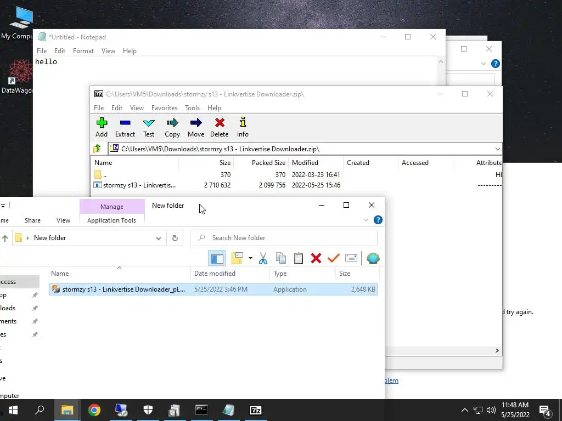The width and height of the screenshot is (562, 421).
Task: Click the Rename icon in Explorer toolbar
Action: pos(351,259)
